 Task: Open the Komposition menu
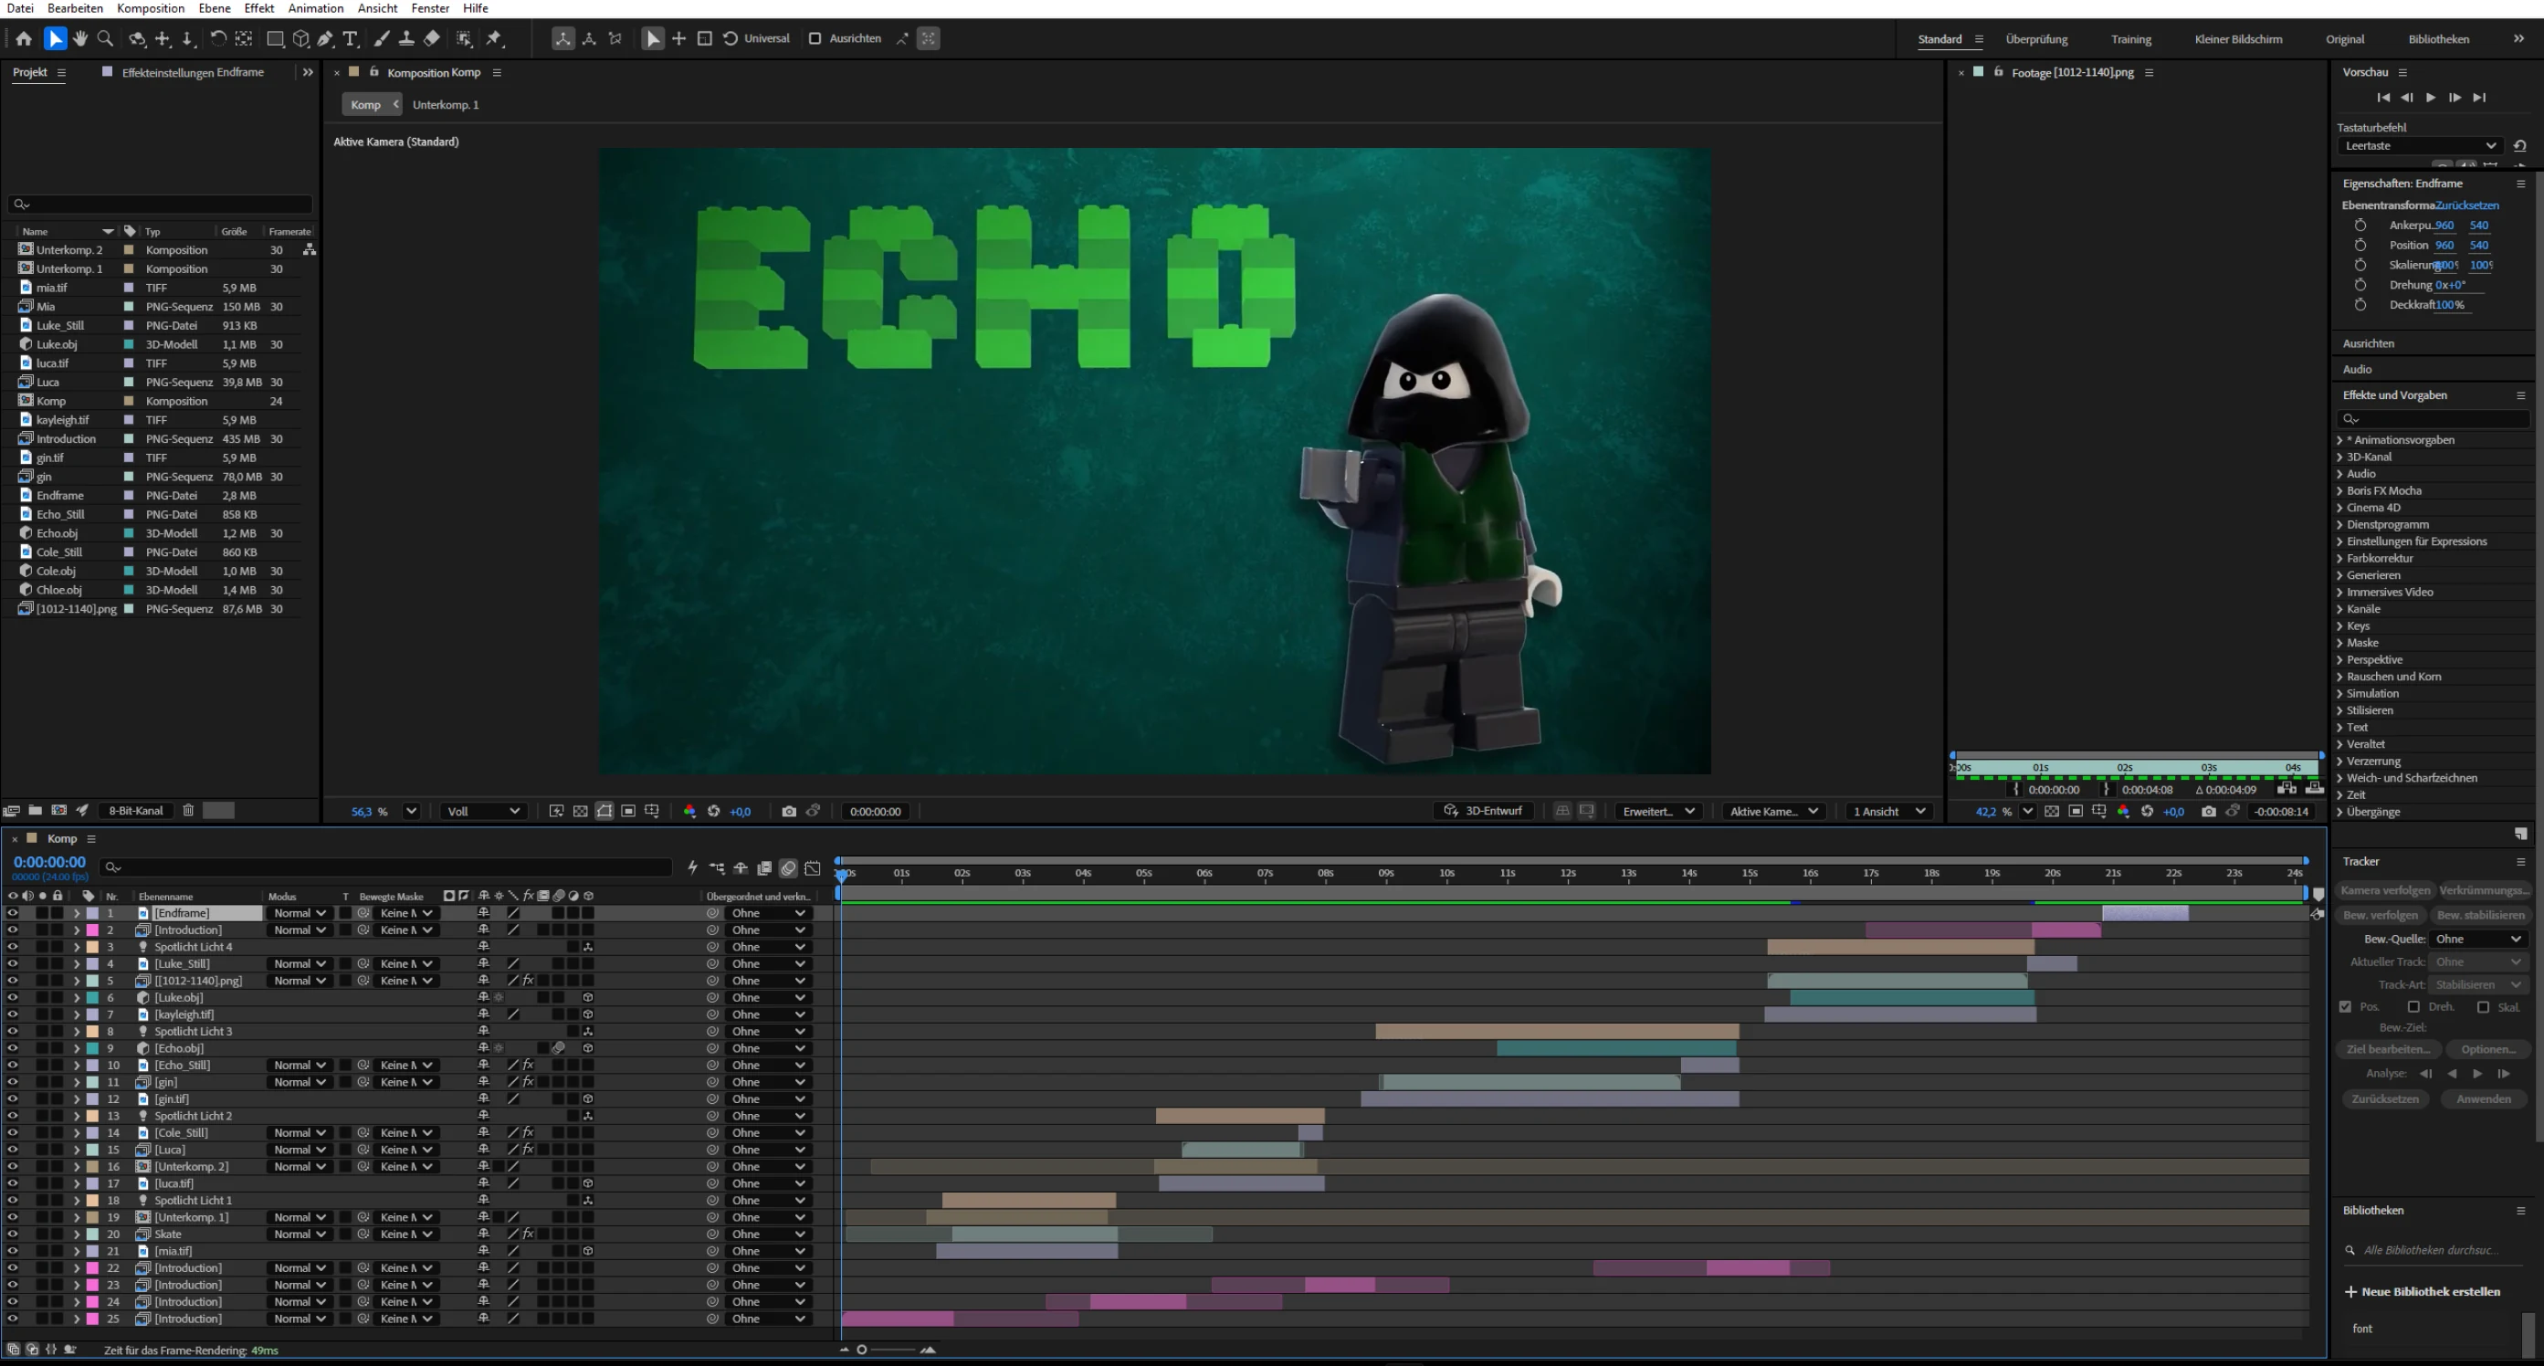click(x=150, y=8)
